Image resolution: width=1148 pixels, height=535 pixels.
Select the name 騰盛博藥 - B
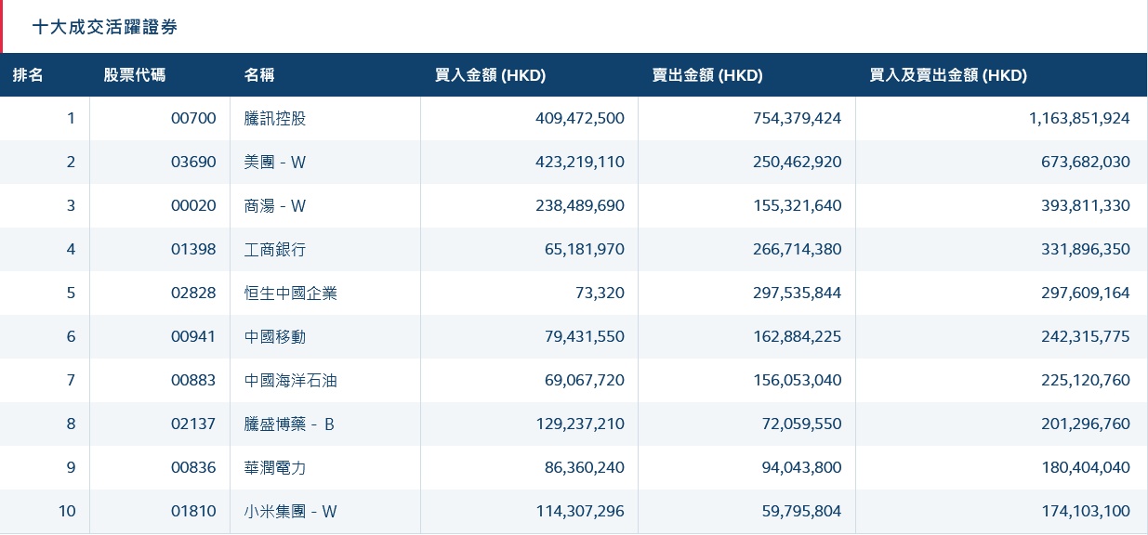(x=289, y=424)
